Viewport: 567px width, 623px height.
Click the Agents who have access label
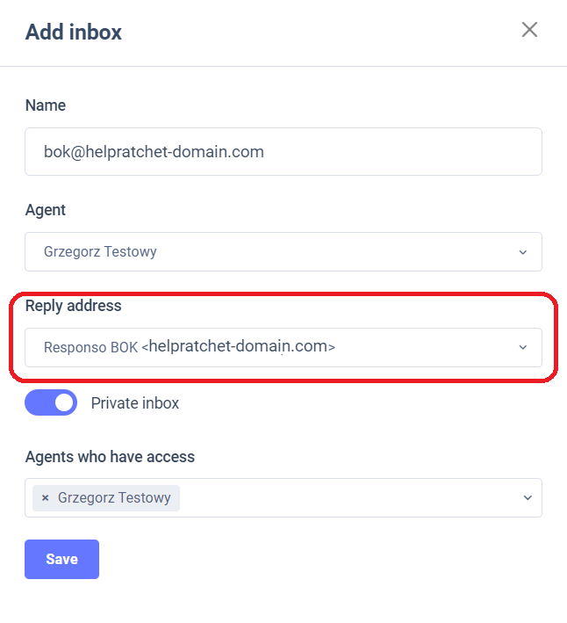(110, 457)
